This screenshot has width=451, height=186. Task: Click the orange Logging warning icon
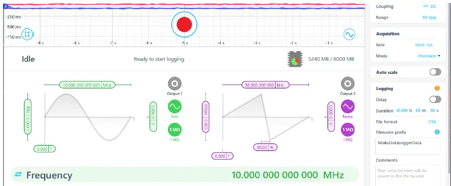coord(437,89)
